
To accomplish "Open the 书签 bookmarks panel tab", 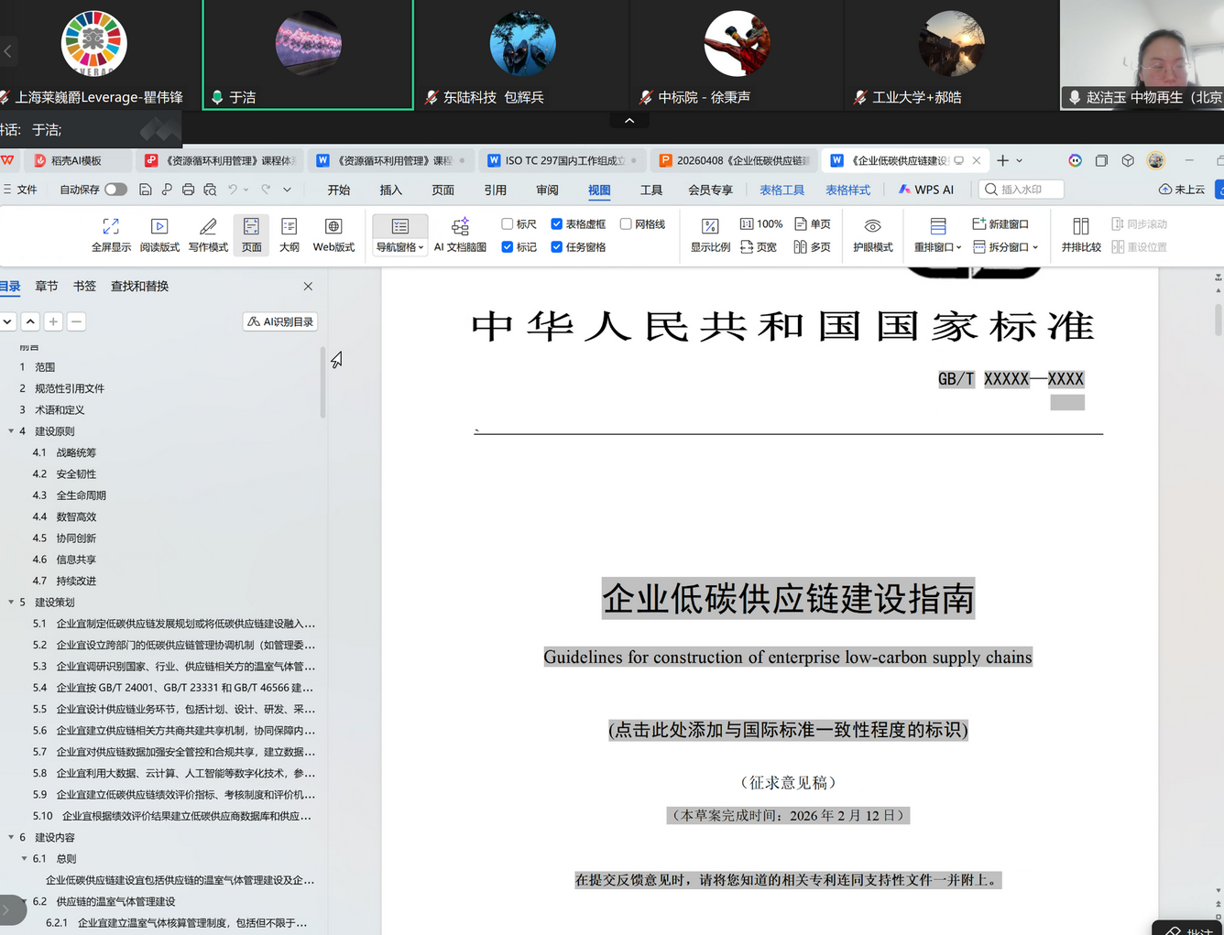I will [83, 286].
